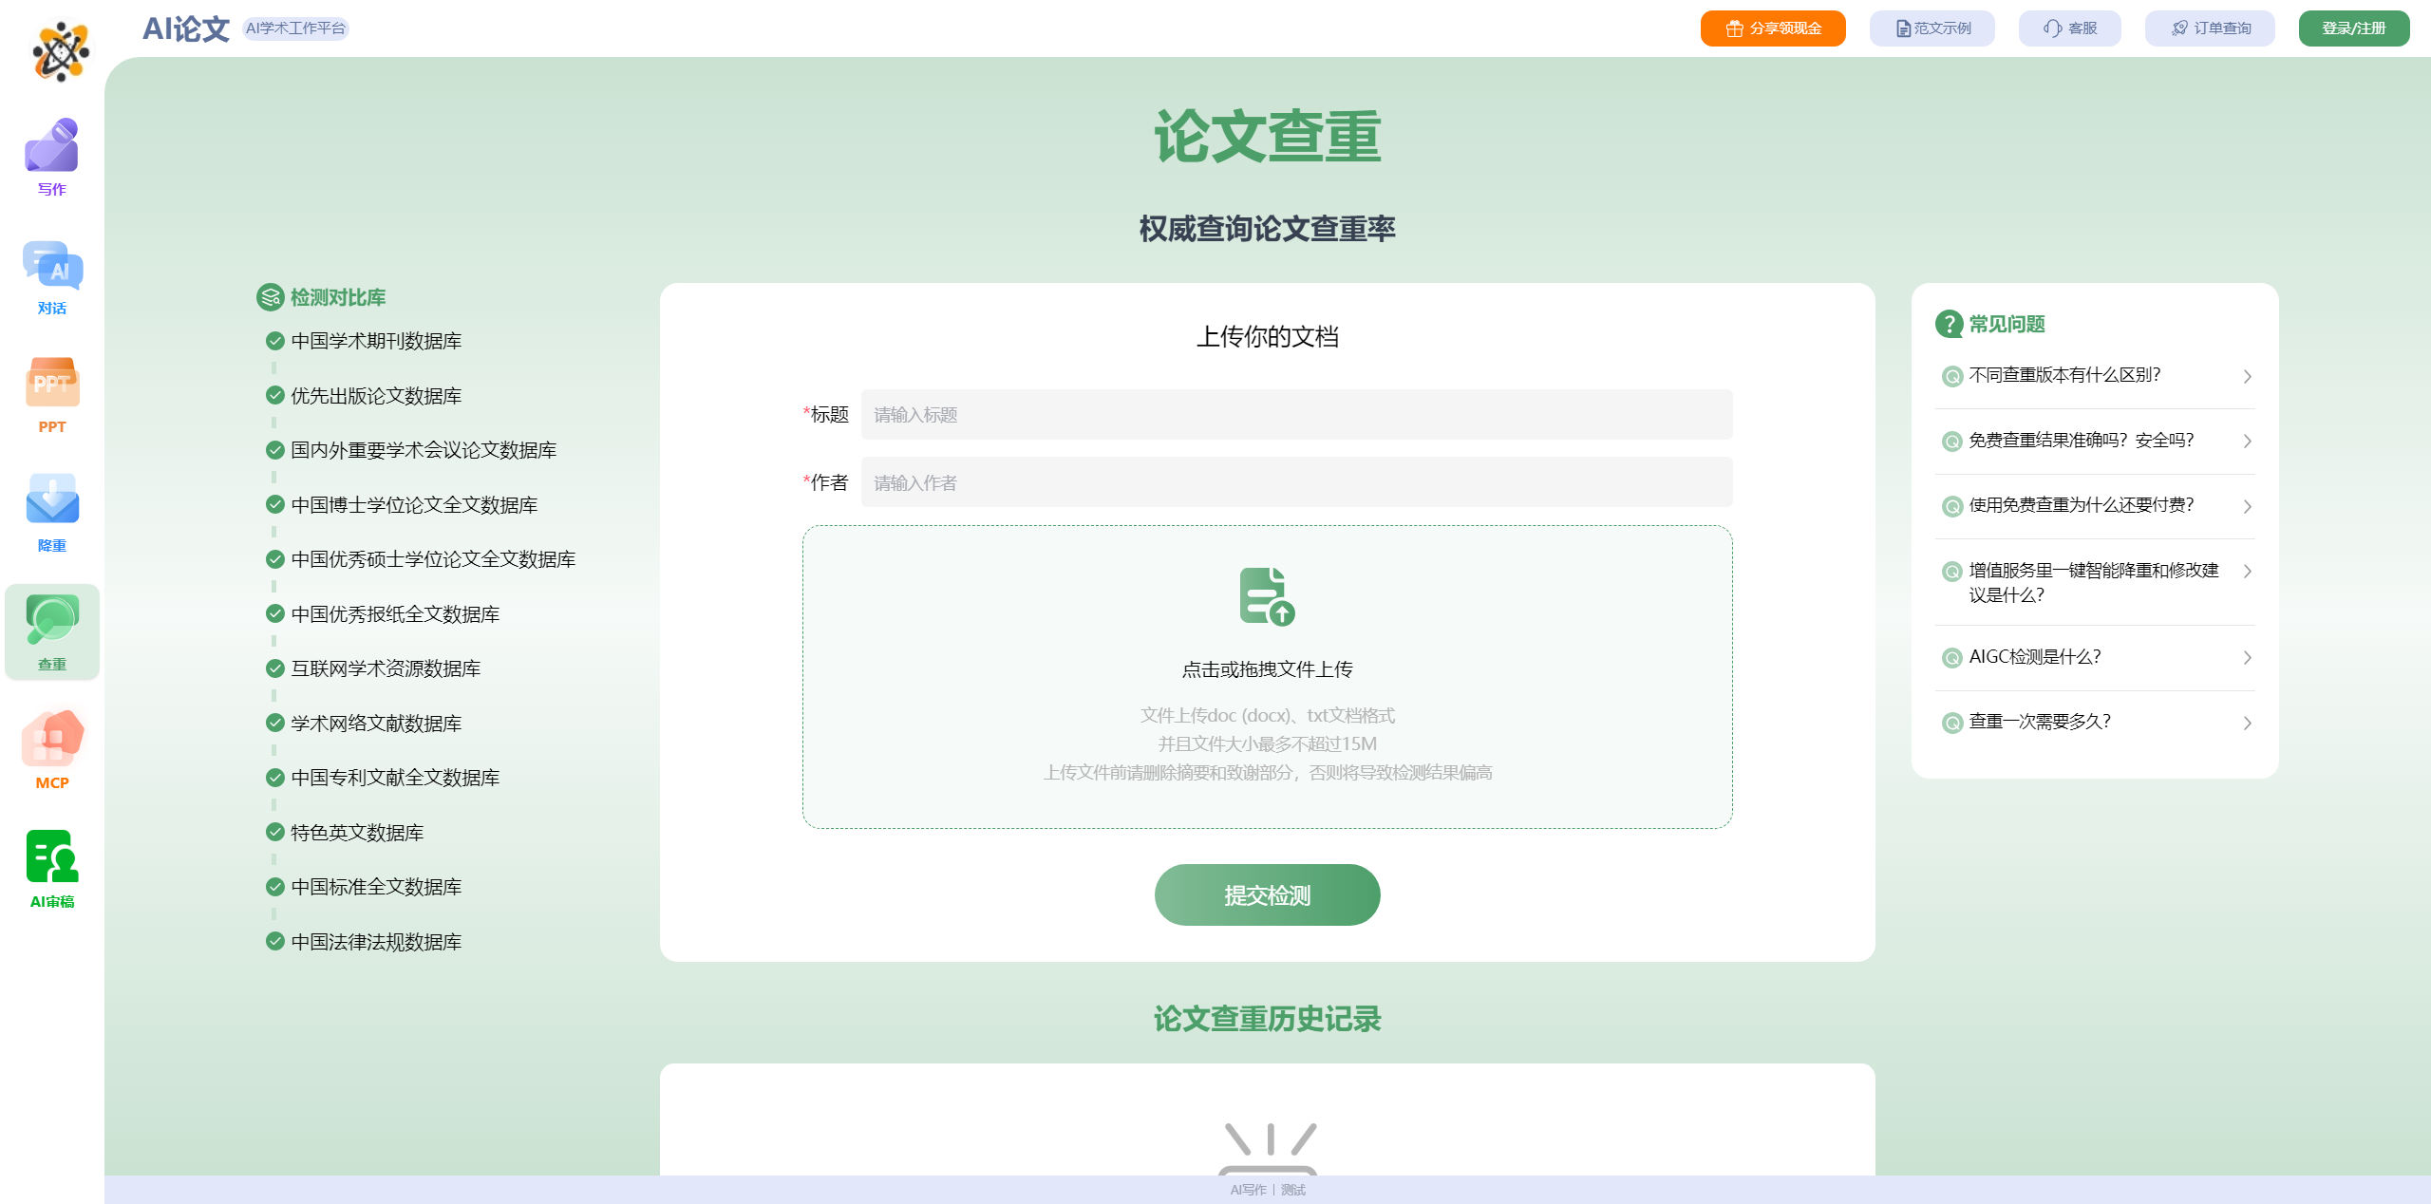2431x1204 pixels.
Task: Click the 登录/注册 login button
Action: click(2353, 28)
